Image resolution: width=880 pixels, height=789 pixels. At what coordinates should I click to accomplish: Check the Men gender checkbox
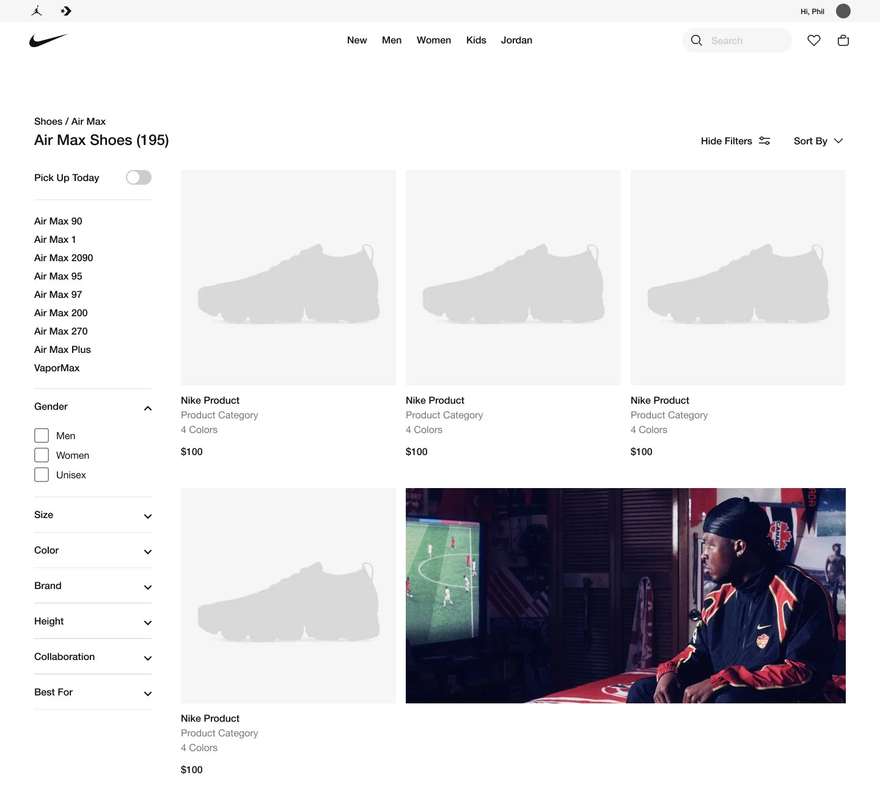(x=42, y=435)
